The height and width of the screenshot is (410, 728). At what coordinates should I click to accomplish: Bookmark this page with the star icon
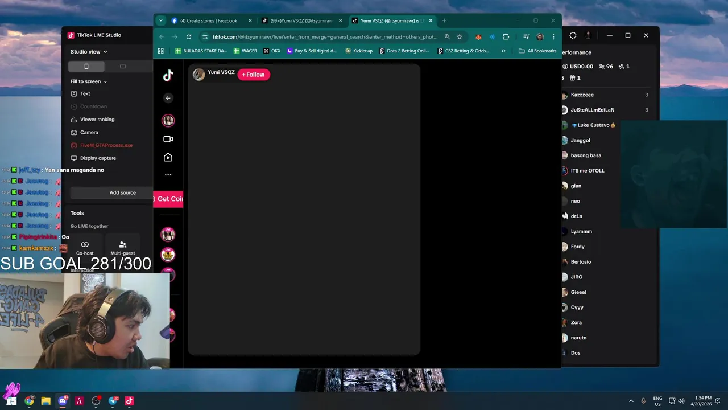[x=460, y=37]
